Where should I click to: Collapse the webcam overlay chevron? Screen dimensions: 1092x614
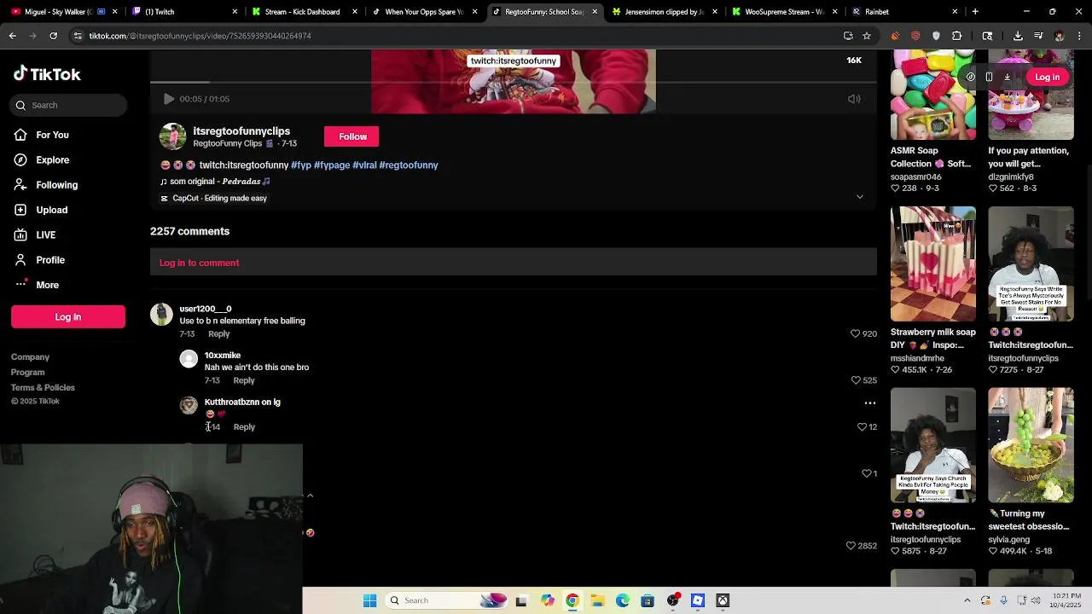pos(310,495)
